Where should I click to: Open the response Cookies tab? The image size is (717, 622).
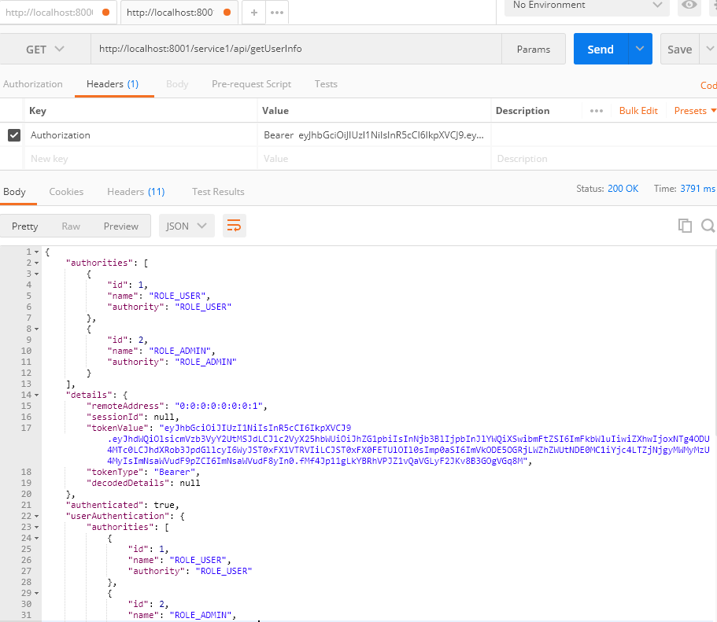66,192
